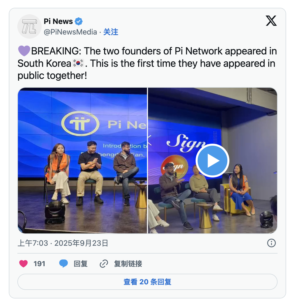Open the Pi News profile avatar
Screen dimensions: 303x307
coord(29,26)
